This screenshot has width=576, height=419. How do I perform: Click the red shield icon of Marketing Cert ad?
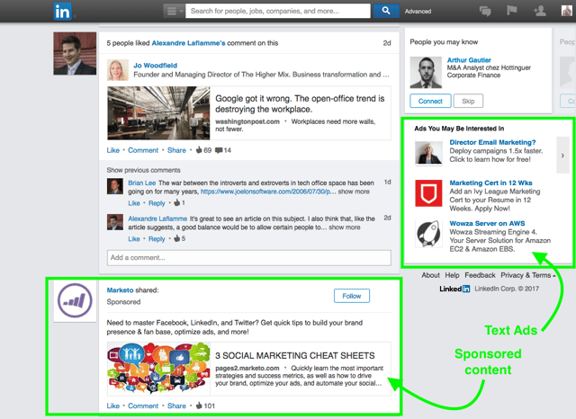[428, 193]
